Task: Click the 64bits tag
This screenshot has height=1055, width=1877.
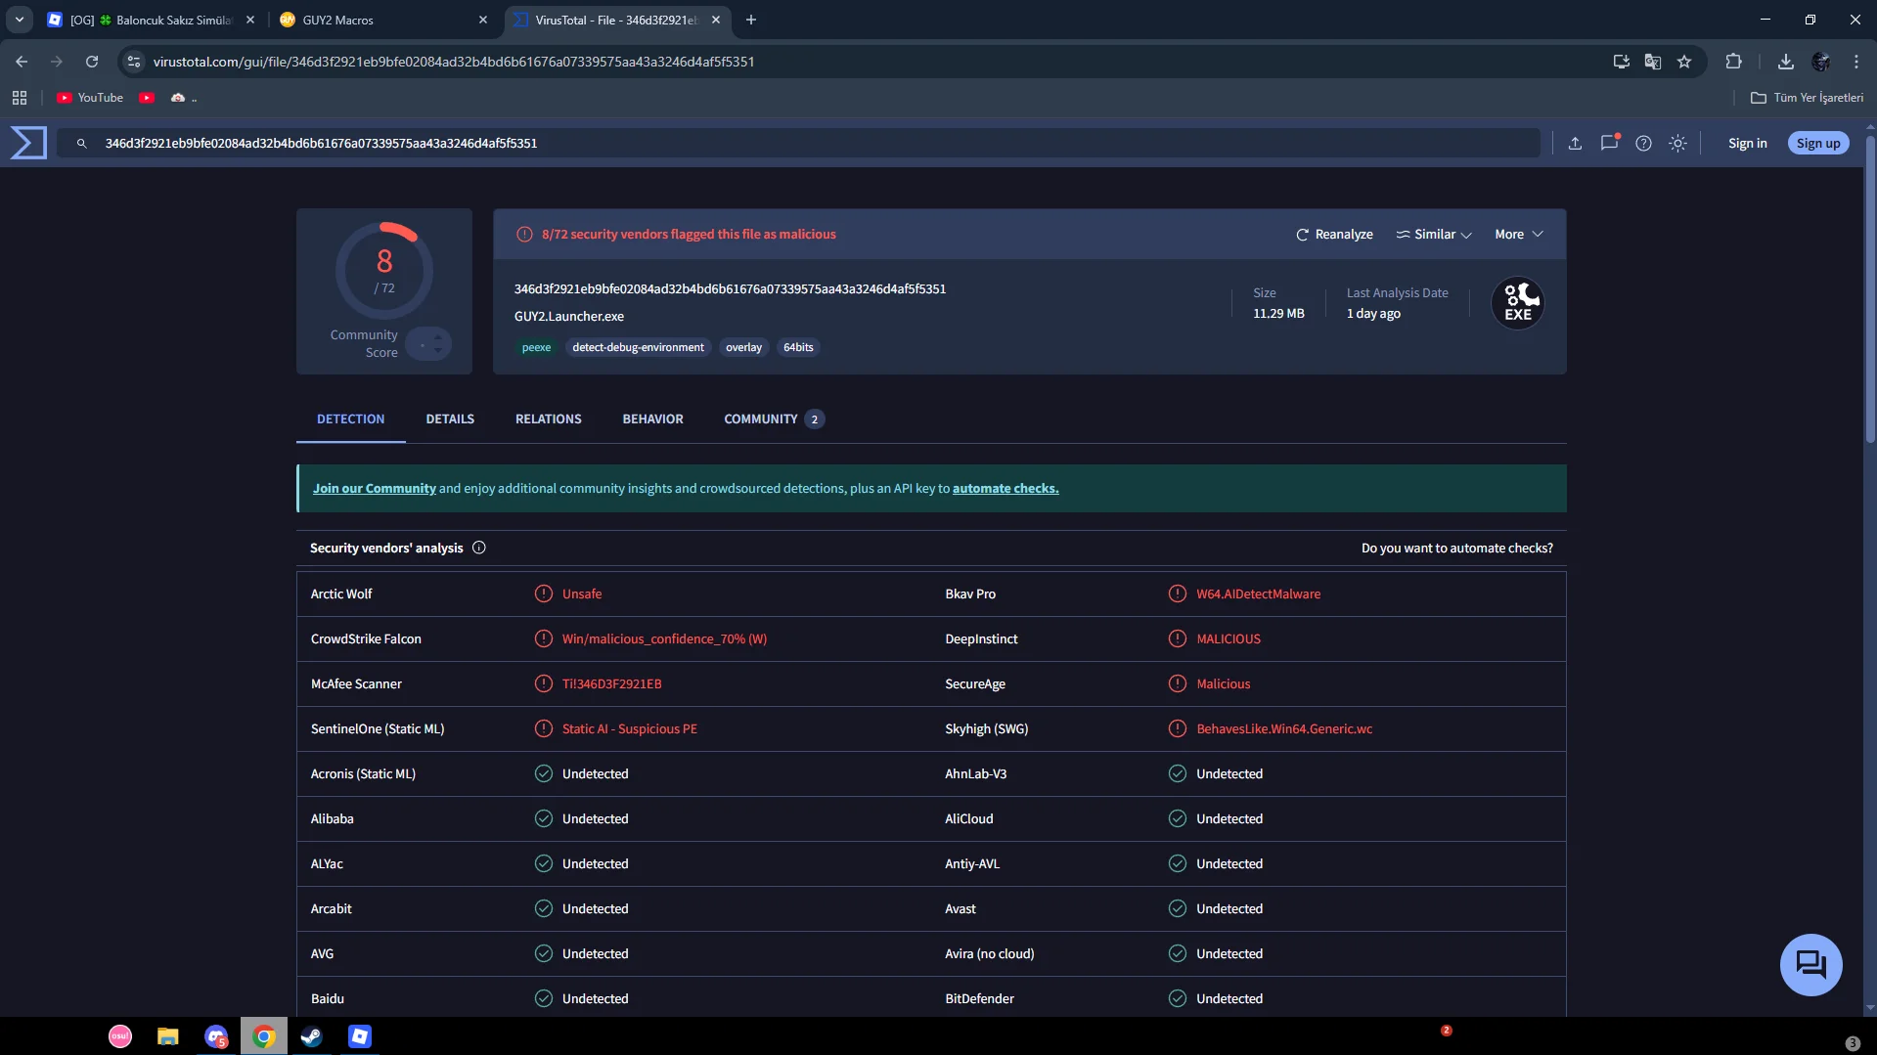Action: tap(798, 347)
